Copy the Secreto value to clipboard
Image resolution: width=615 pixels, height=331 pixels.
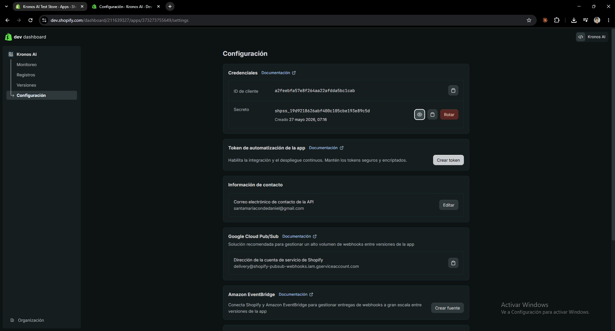(432, 115)
